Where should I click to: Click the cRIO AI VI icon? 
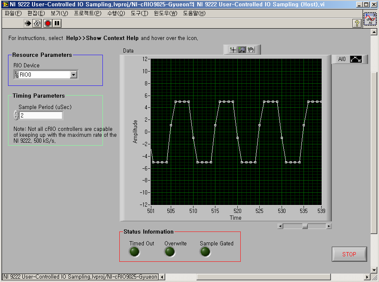pos(370,19)
